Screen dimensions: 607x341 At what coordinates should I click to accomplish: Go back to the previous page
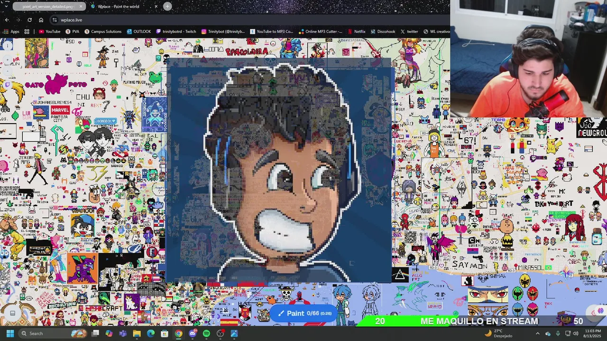point(7,20)
